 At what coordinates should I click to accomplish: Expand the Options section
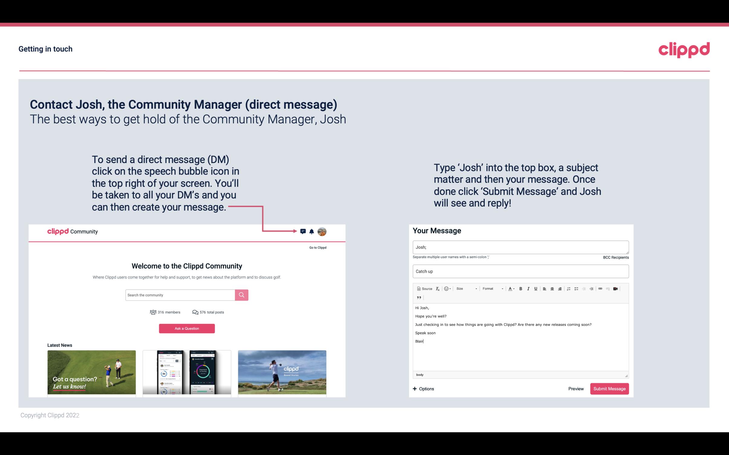424,389
